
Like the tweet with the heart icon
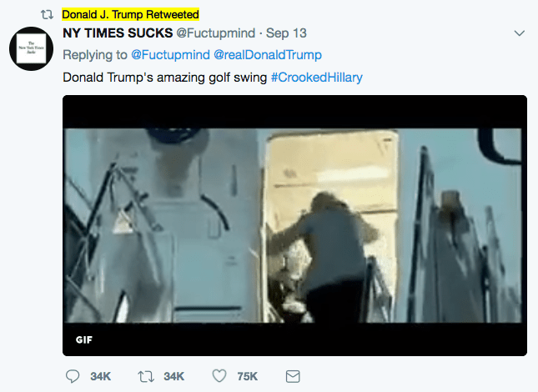[x=219, y=377]
